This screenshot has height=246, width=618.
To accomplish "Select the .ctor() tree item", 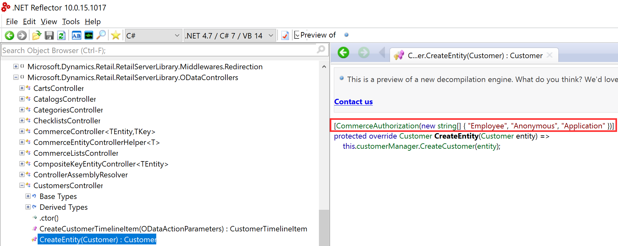I will click(49, 218).
